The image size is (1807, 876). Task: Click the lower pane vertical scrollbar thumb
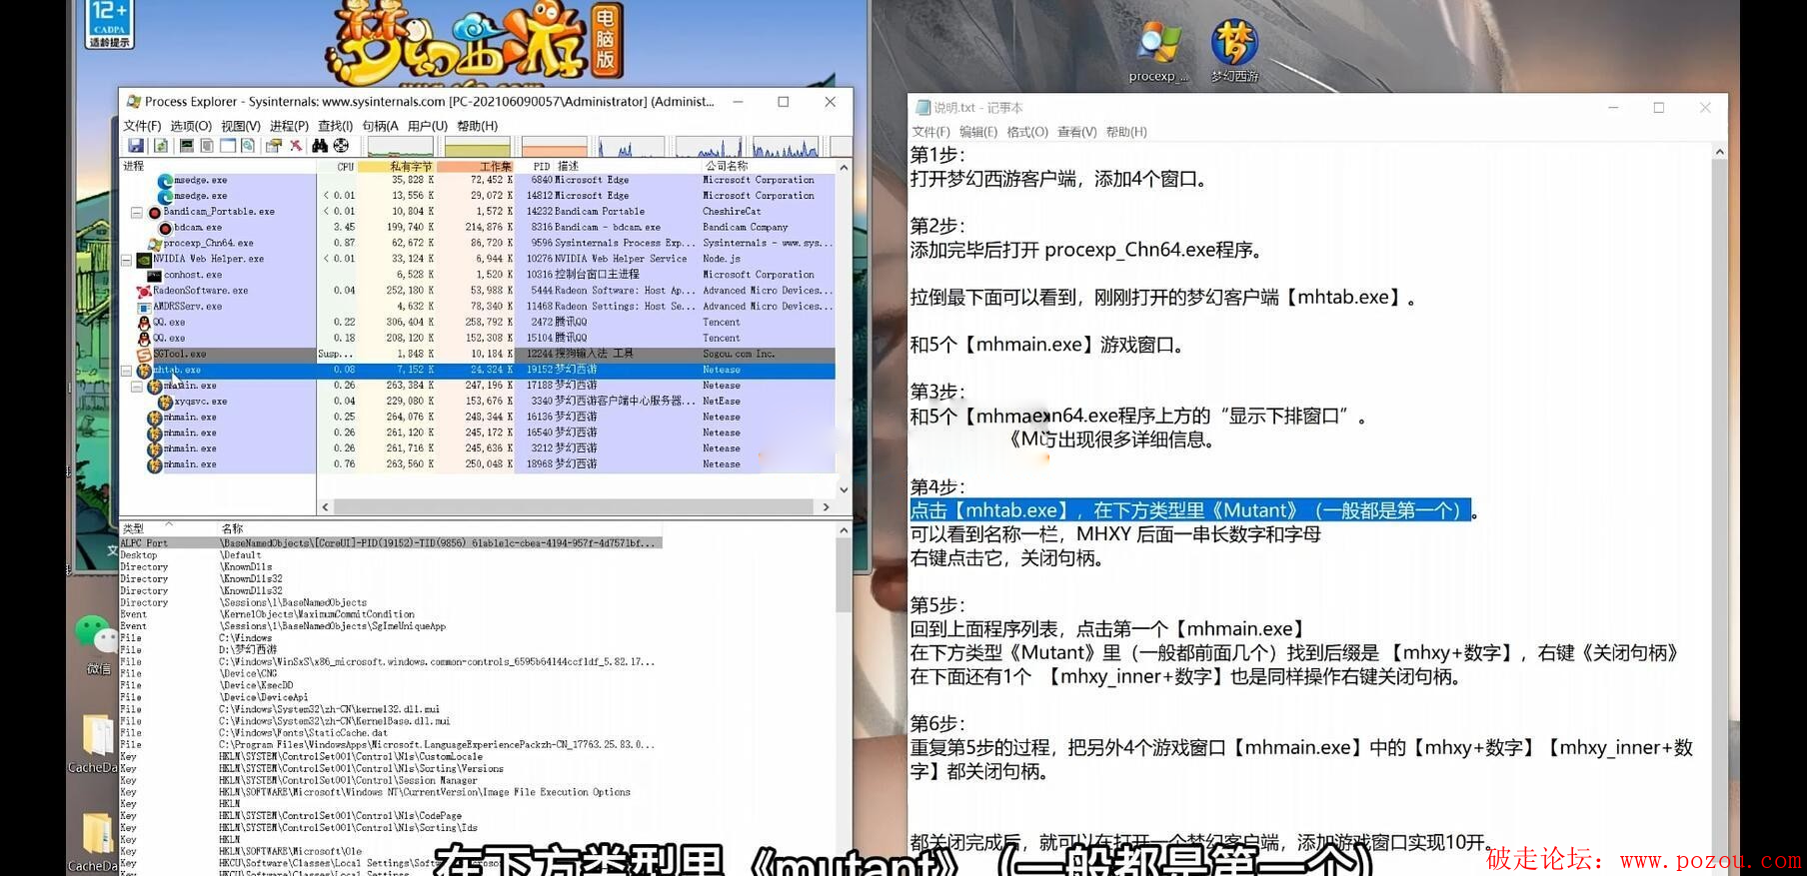click(x=844, y=575)
